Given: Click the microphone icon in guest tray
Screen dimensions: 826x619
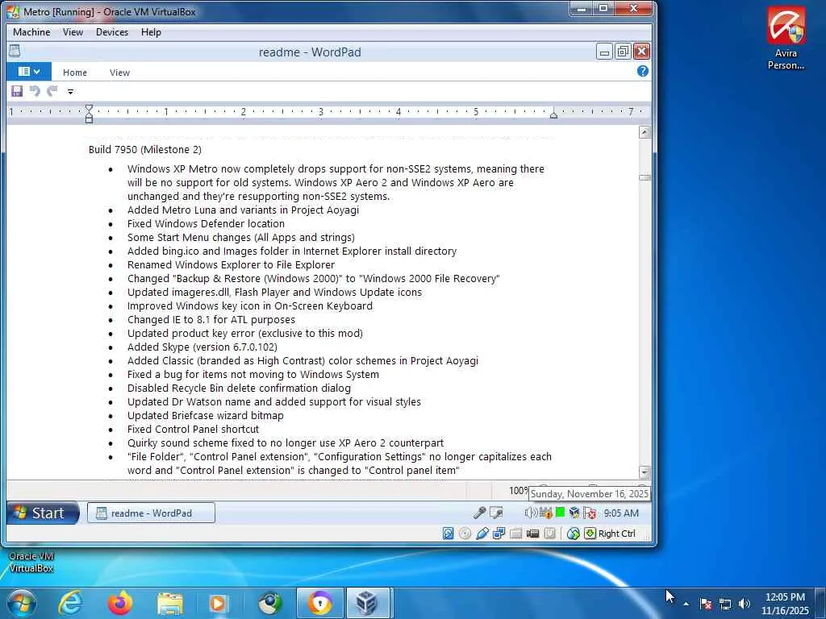Looking at the screenshot, I should click(479, 513).
